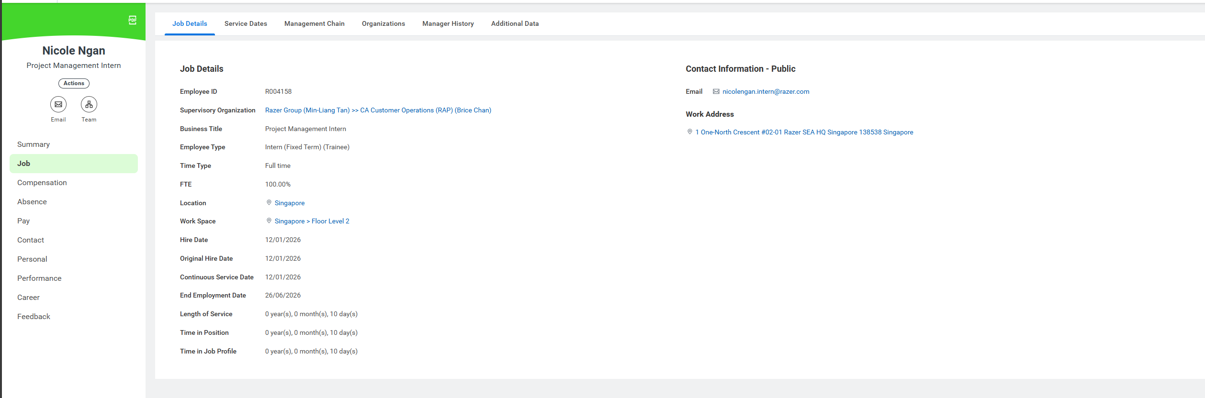Image resolution: width=1205 pixels, height=398 pixels.
Task: View the Performance section
Action: pyautogui.click(x=74, y=278)
